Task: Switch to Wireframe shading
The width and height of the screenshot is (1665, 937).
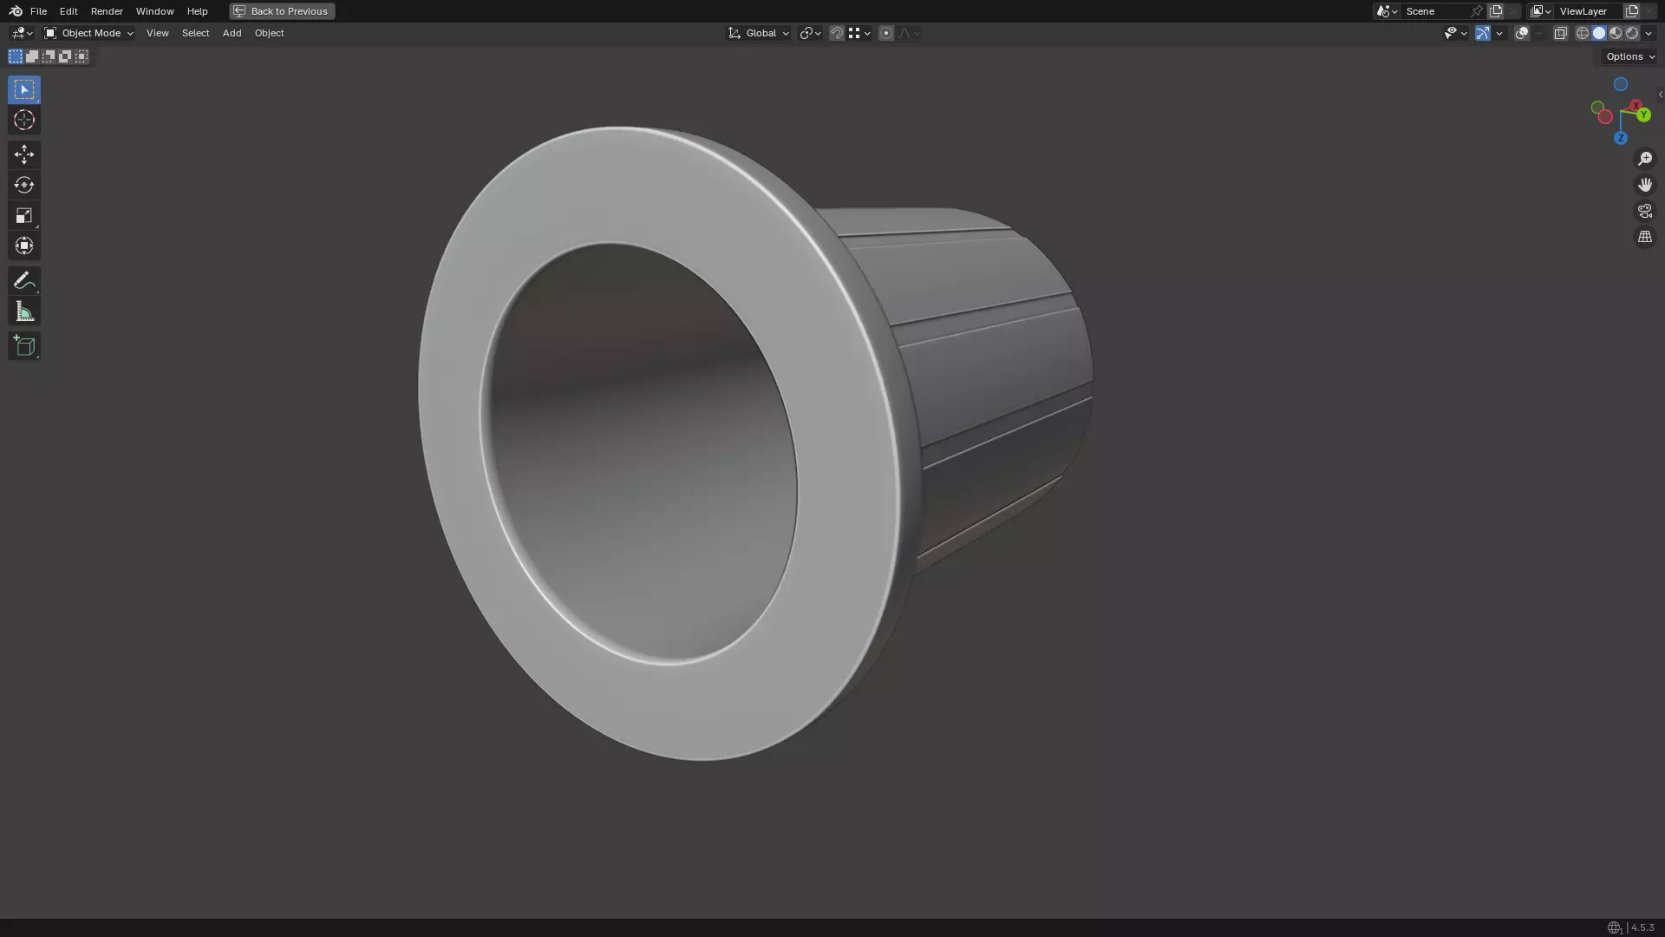Action: pos(1583,33)
